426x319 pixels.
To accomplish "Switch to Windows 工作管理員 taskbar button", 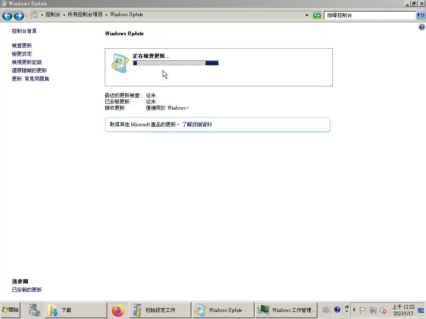I will [x=286, y=310].
